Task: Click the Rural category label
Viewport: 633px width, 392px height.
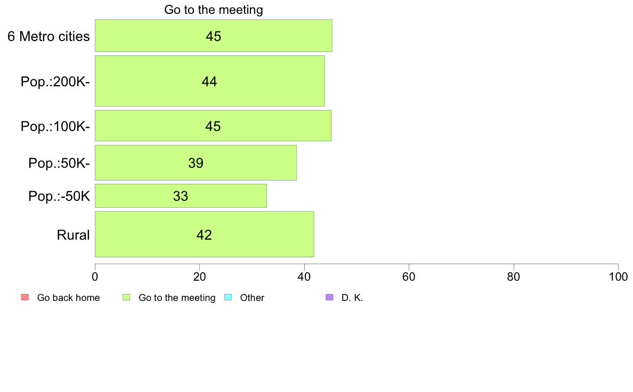Action: pyautogui.click(x=73, y=235)
